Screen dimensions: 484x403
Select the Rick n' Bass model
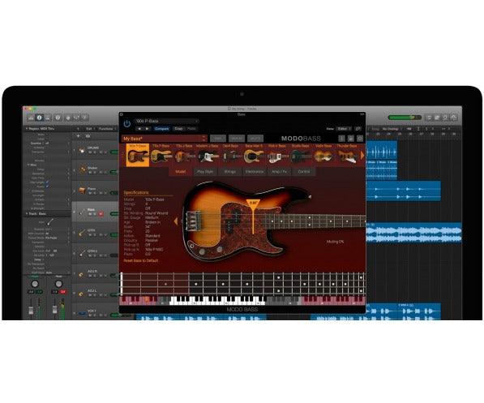277,156
